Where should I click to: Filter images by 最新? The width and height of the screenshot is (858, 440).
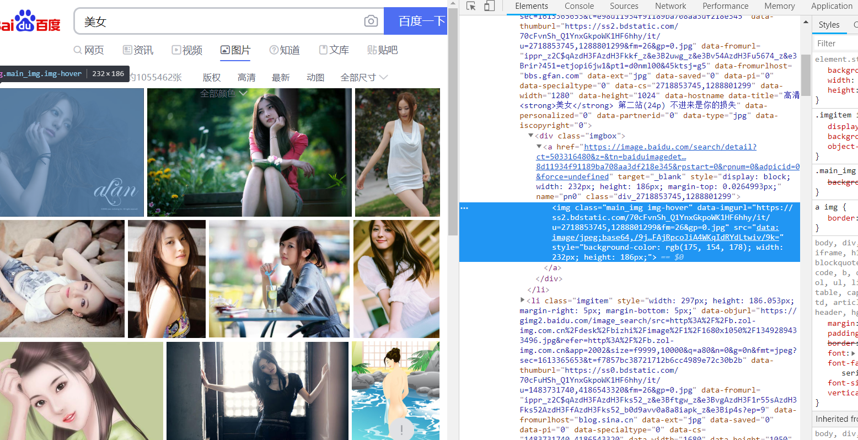point(281,78)
